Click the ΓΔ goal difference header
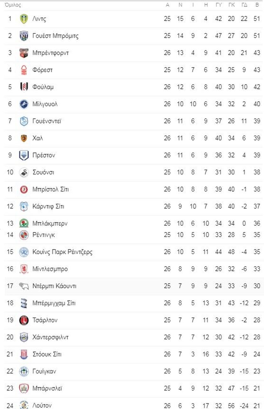Image resolution: width=264 pixels, height=409 pixels. click(244, 5)
